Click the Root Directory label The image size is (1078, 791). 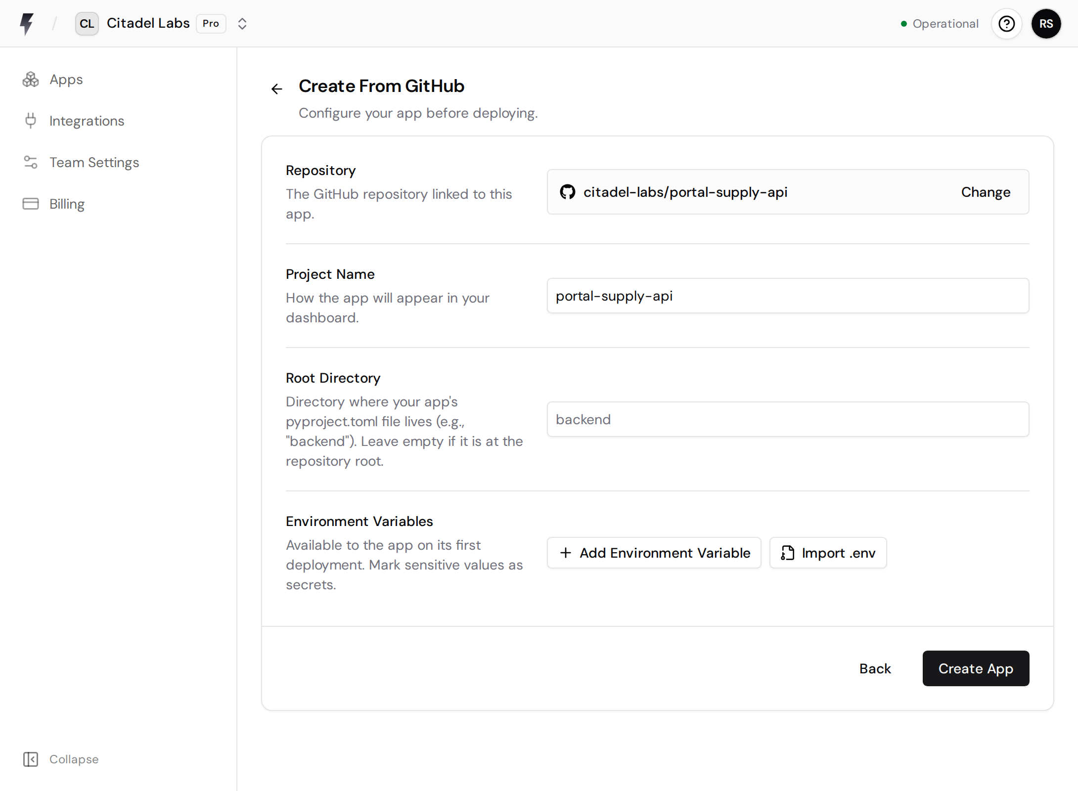click(333, 378)
